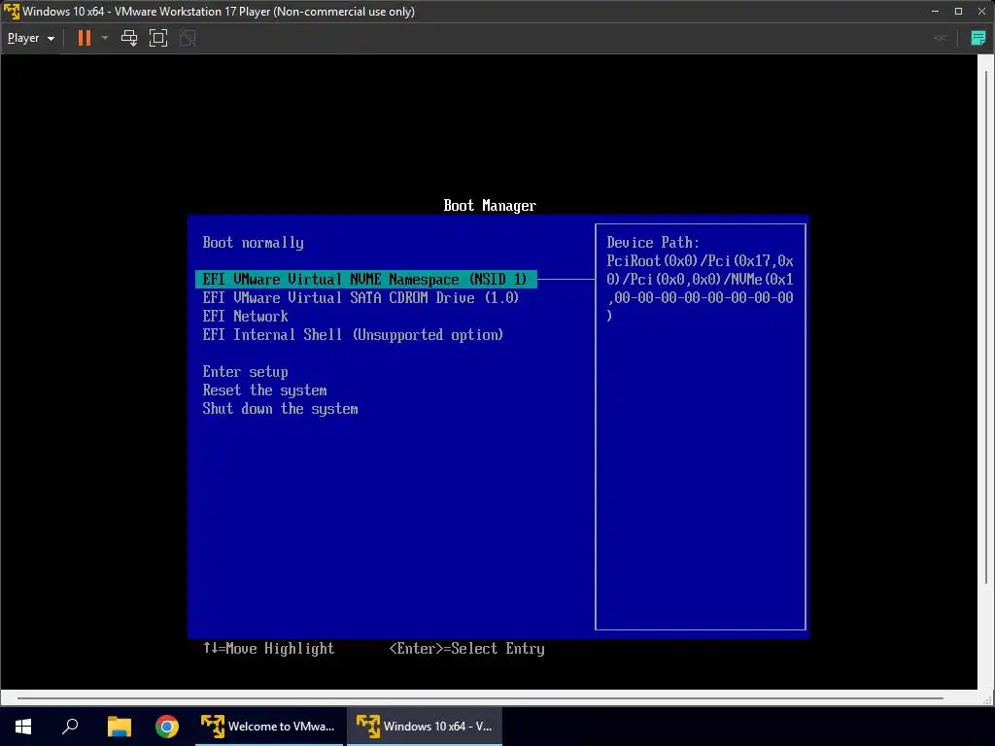Close the VMware Player window

[981, 12]
